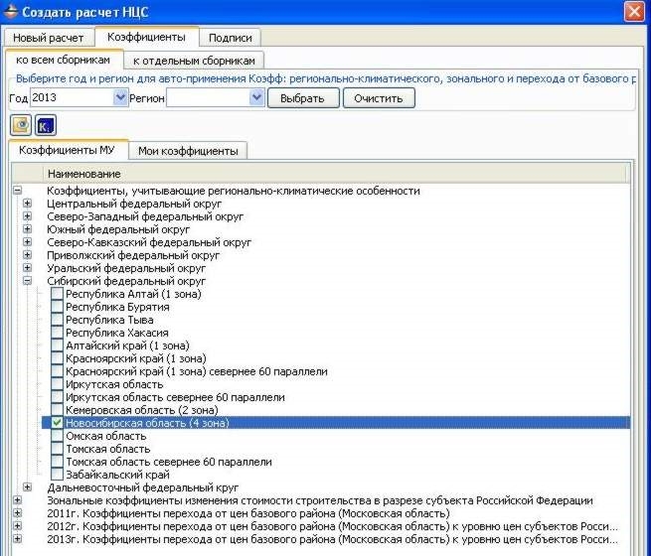
Task: Open the Год year dropdown
Action: (120, 97)
